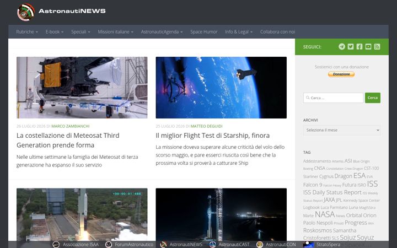Click the StratoSpera footer link text
Image resolution: width=397 pixels, height=248 pixels.
coord(328,245)
